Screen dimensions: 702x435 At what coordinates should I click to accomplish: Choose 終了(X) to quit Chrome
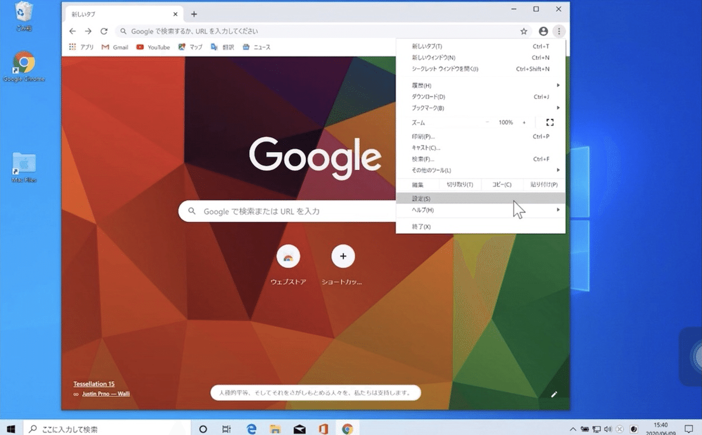[480, 226]
